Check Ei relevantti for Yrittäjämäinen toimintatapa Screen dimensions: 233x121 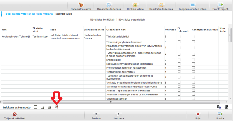[x=179, y=72]
